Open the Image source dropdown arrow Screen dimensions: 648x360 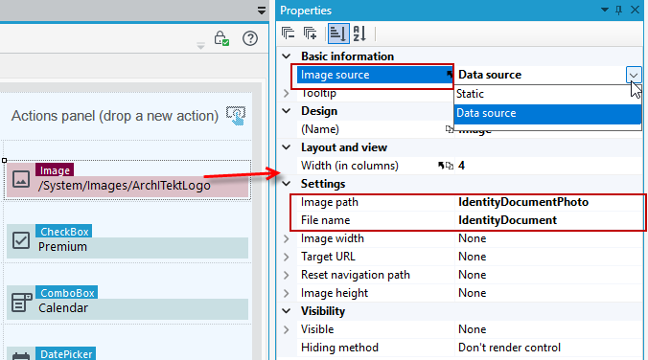tap(634, 75)
